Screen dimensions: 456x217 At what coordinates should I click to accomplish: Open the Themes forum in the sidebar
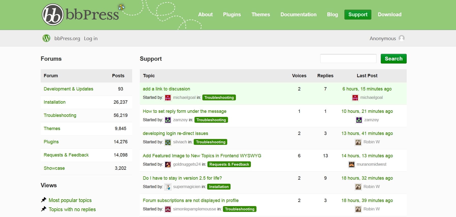click(52, 129)
